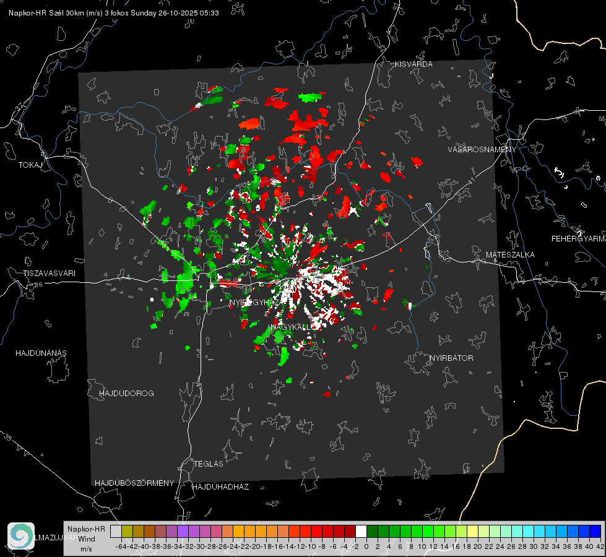Click the TISZAVASVÁRI city label
The height and width of the screenshot is (557, 606).
point(50,274)
